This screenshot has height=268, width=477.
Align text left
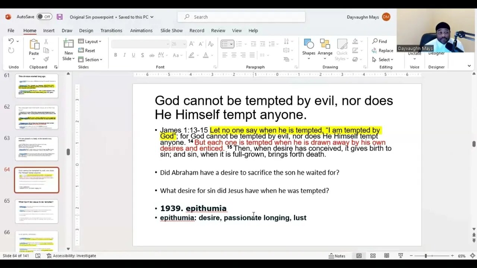pyautogui.click(x=225, y=55)
